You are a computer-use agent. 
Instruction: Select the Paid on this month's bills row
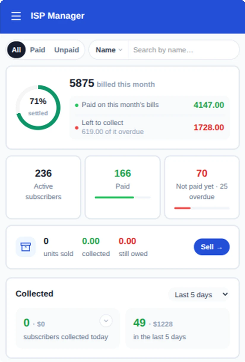tap(149, 105)
